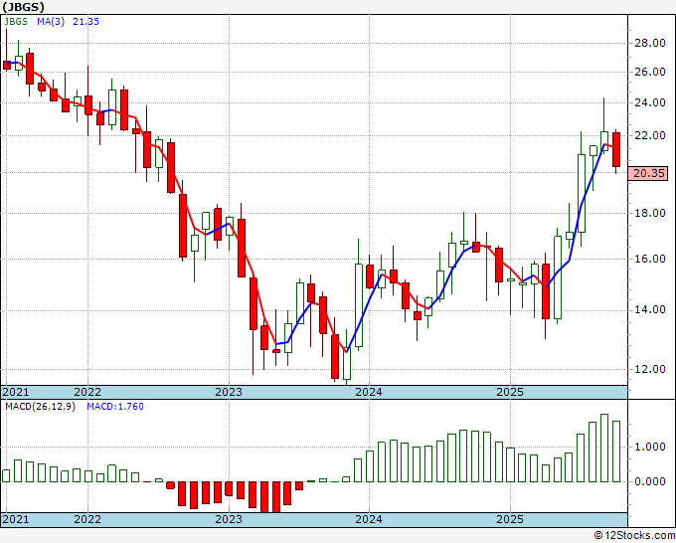Click the last red candlestick near 20.35
This screenshot has width=676, height=543.
click(616, 149)
